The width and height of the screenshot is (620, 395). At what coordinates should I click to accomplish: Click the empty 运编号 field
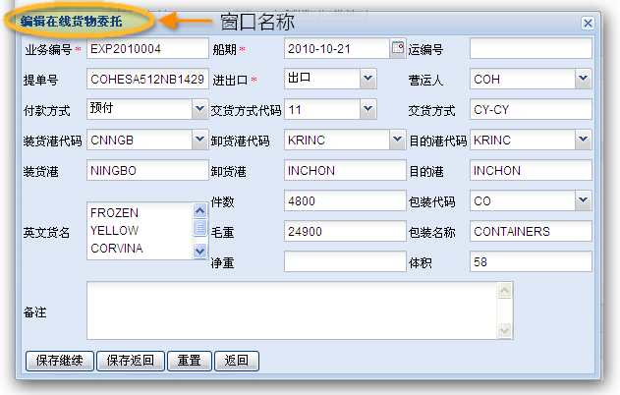pos(531,48)
